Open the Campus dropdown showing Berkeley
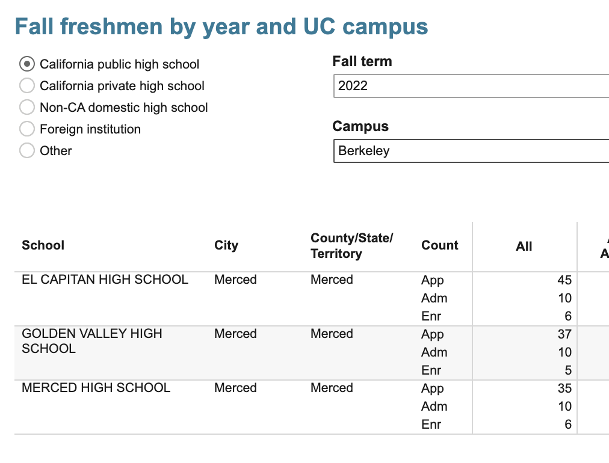The height and width of the screenshot is (463, 609). 471,150
